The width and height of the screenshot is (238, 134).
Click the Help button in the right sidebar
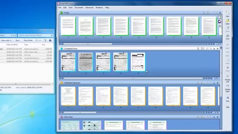tap(227, 107)
